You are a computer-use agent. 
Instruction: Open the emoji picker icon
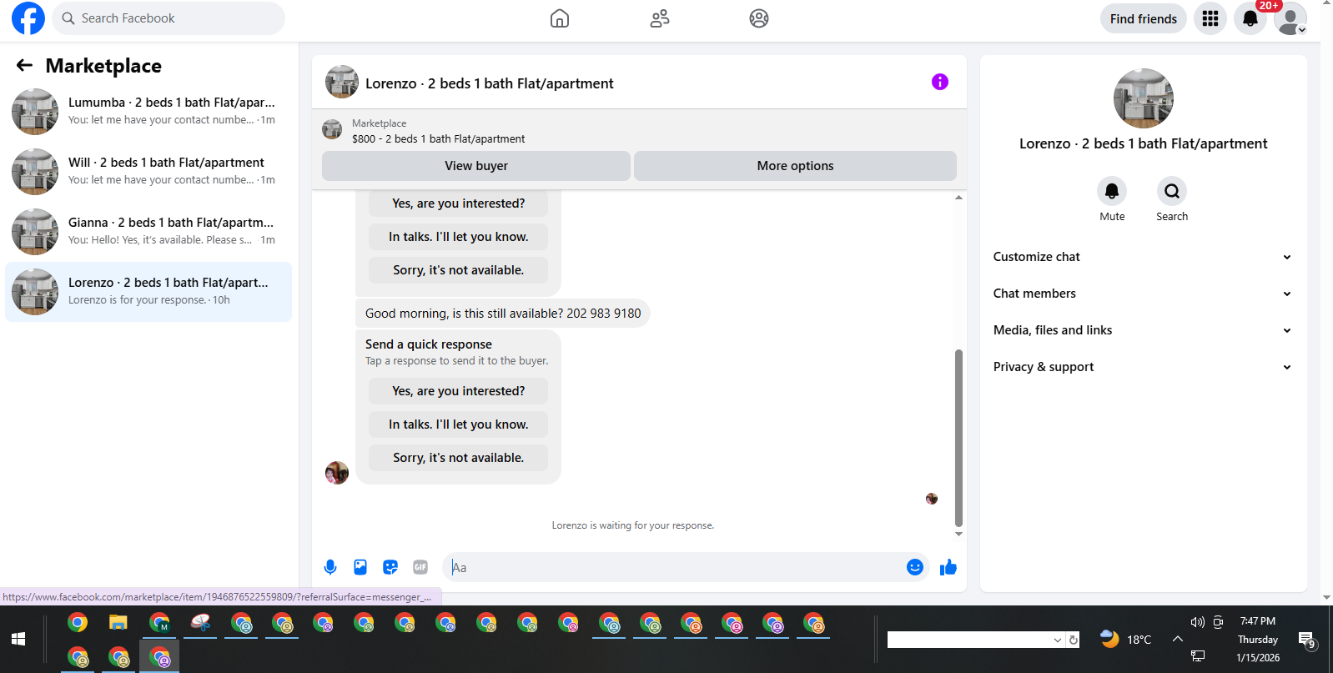[x=915, y=567]
